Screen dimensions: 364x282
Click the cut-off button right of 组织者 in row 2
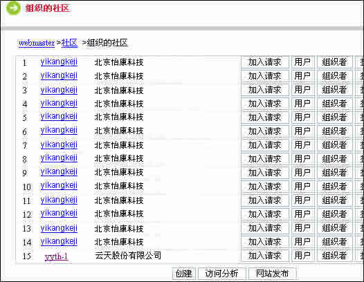click(x=359, y=76)
